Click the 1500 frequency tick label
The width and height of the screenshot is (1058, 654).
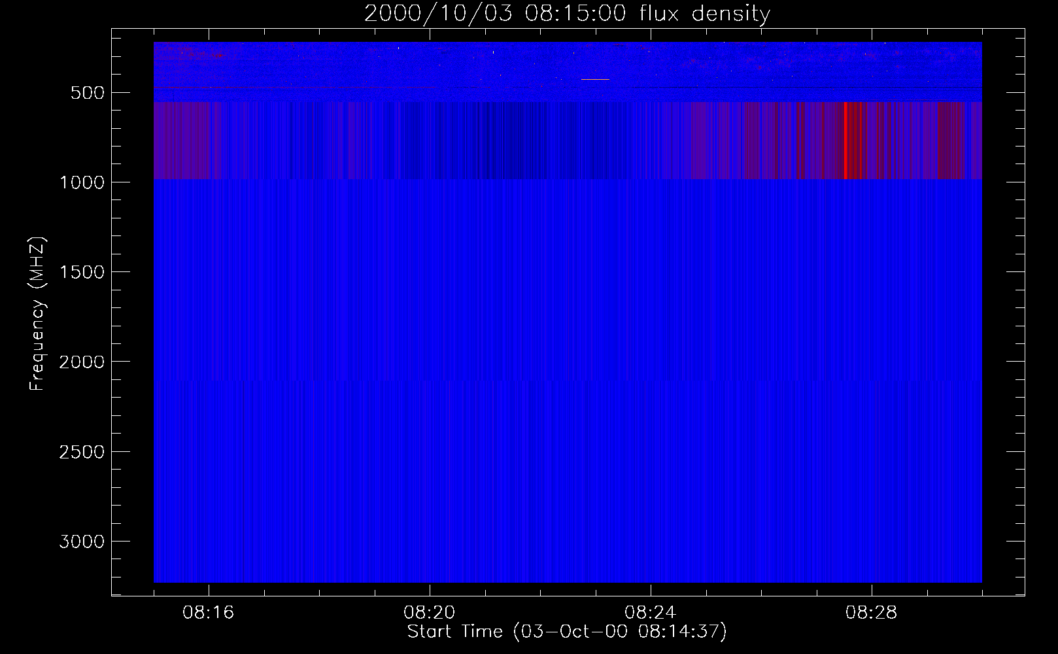[x=82, y=272]
